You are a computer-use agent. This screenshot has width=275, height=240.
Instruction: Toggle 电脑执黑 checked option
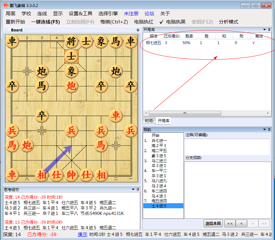[173, 22]
